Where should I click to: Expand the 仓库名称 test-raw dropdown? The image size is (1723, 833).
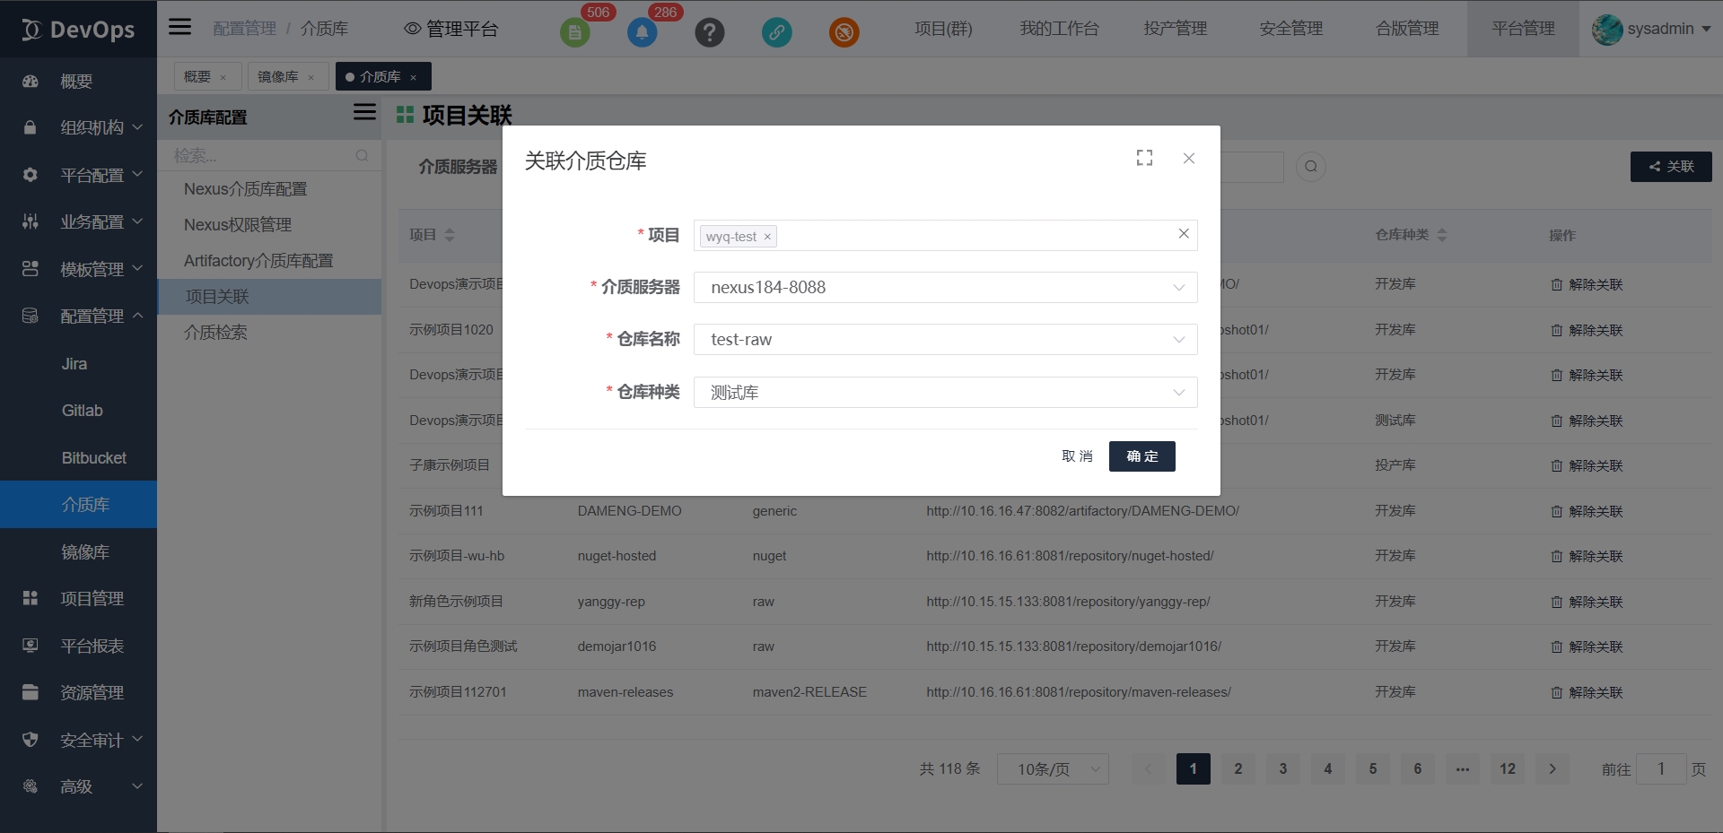[x=945, y=340]
